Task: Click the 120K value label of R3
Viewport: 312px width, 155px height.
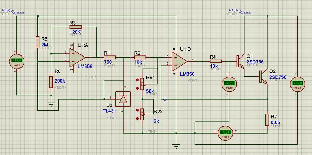Action: pos(75,31)
